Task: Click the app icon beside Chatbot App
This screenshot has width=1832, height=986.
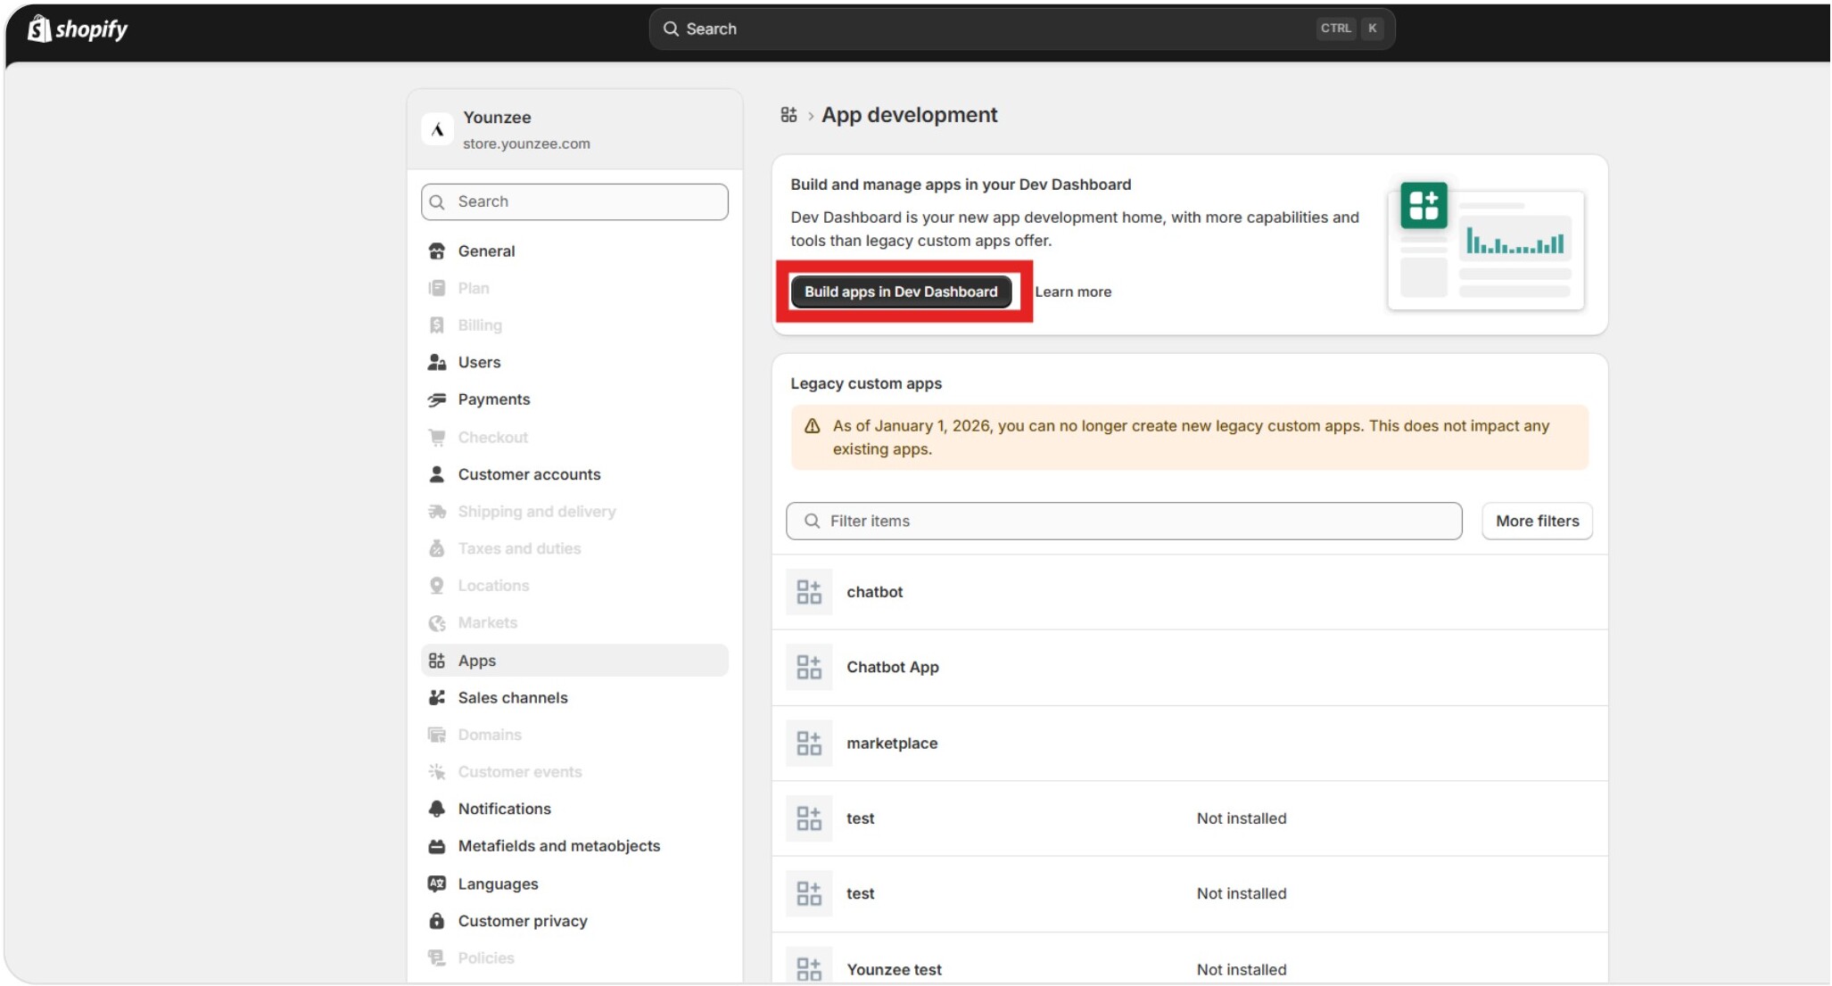Action: coord(809,667)
